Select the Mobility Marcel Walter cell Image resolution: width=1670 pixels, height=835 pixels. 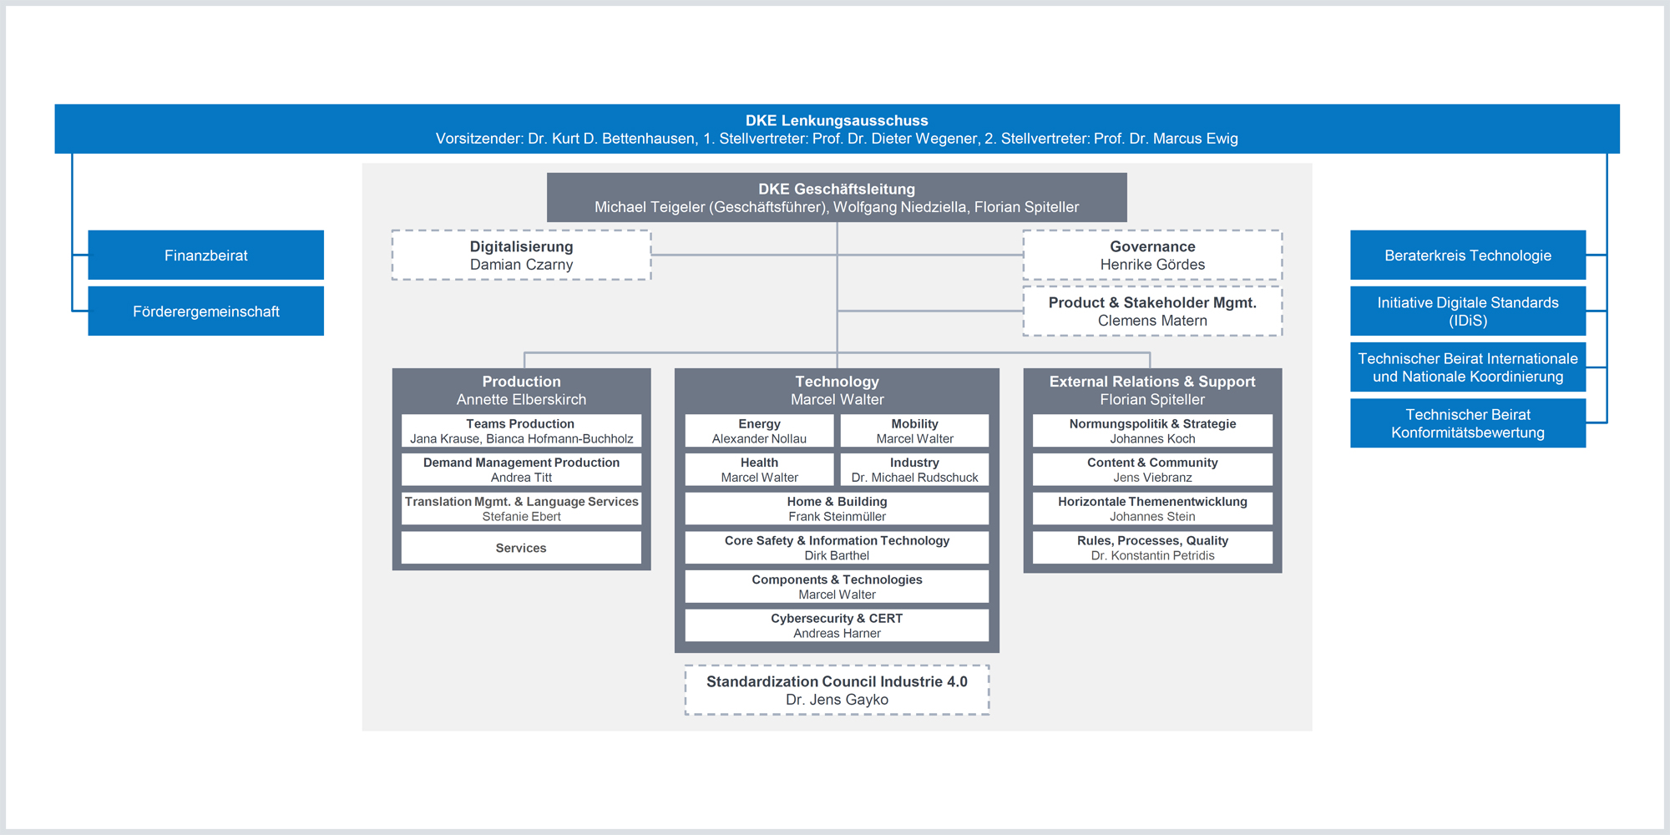coord(914,431)
